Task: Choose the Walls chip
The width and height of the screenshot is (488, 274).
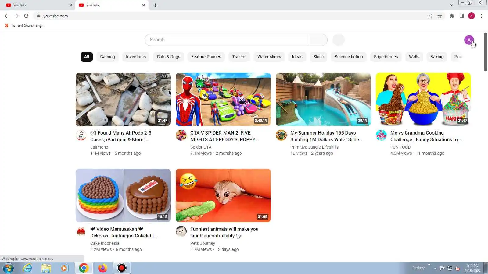Action: [414, 57]
